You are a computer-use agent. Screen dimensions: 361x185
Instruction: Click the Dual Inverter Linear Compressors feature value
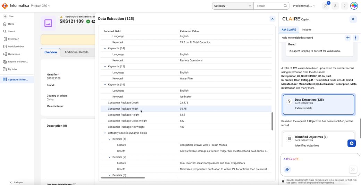[212, 163]
